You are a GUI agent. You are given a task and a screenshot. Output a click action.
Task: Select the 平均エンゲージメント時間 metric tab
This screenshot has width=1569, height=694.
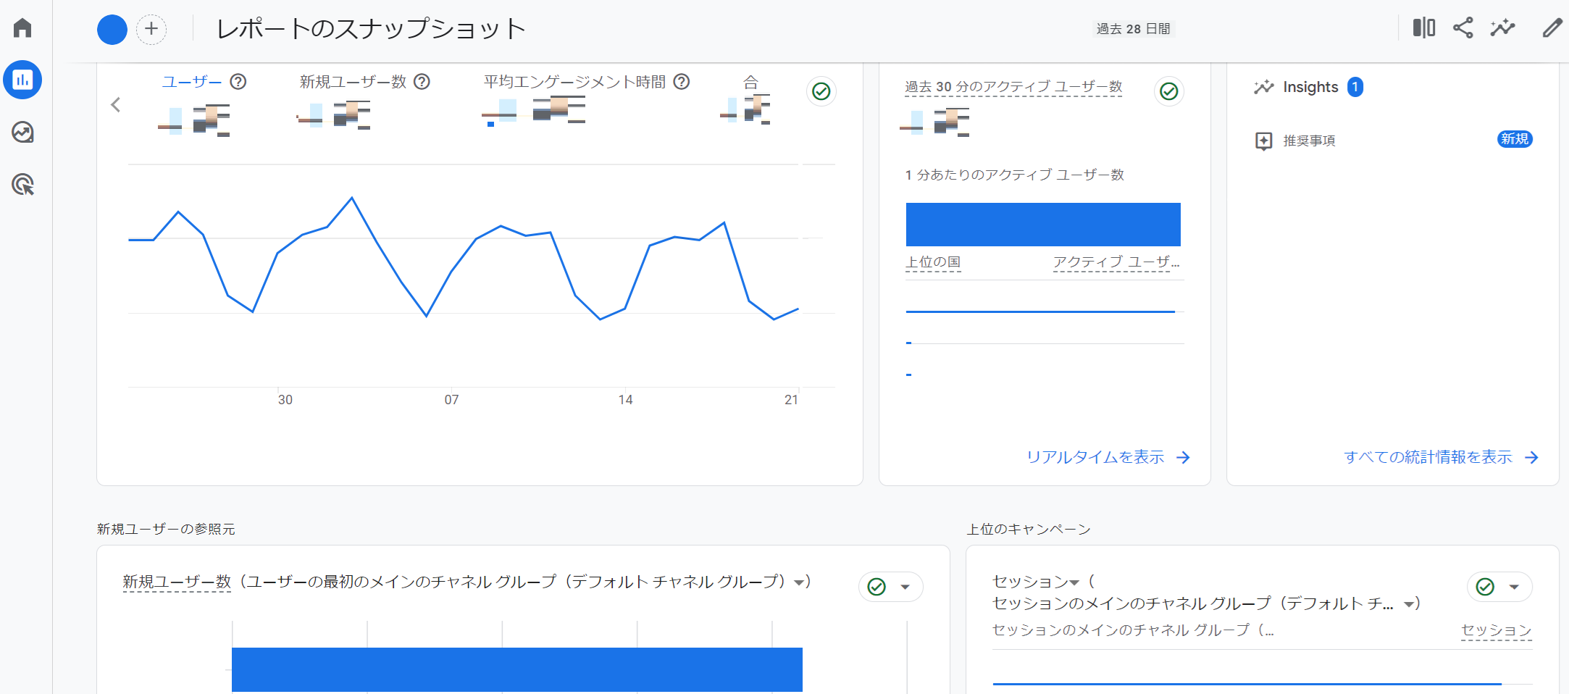pyautogui.click(x=574, y=82)
